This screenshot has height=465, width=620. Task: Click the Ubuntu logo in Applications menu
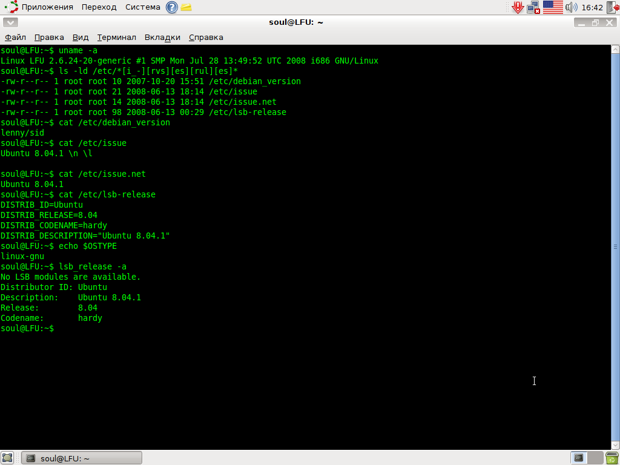point(12,7)
